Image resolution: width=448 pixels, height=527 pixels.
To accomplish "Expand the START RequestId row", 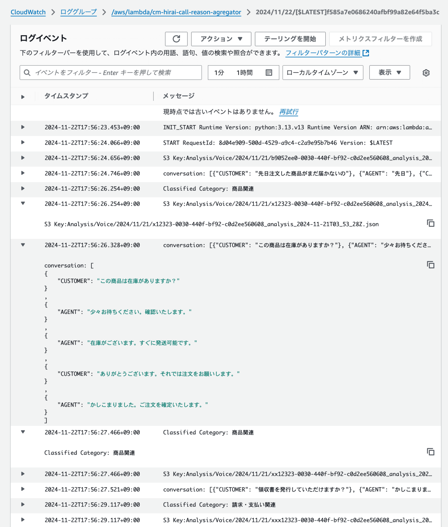I will click(23, 143).
